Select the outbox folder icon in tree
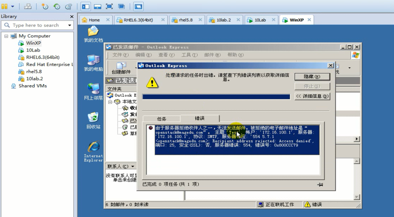The image size is (394, 217). [125, 115]
